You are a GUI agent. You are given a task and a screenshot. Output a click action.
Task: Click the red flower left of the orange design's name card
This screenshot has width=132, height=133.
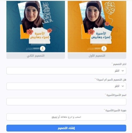point(91,31)
